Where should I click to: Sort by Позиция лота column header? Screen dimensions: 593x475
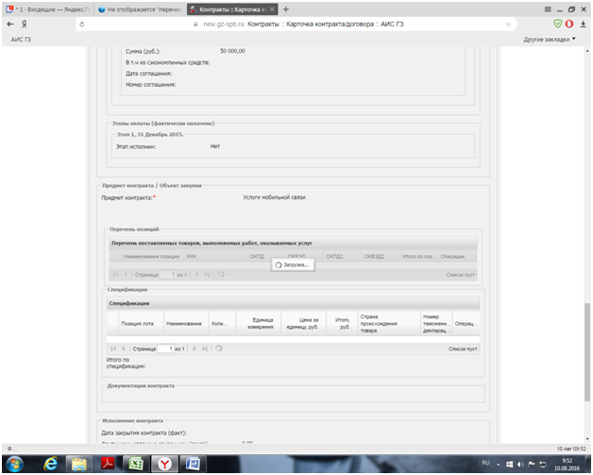[141, 324]
